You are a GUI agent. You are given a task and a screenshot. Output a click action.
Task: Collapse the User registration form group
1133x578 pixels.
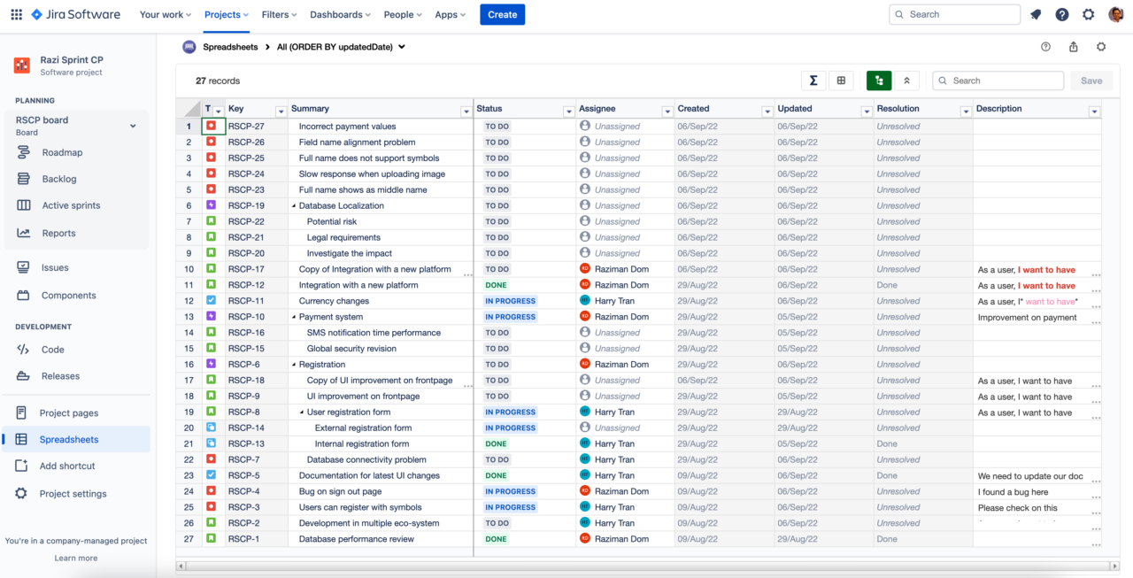click(x=300, y=412)
